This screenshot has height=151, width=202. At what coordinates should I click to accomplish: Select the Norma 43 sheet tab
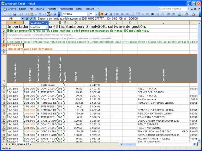23,144
